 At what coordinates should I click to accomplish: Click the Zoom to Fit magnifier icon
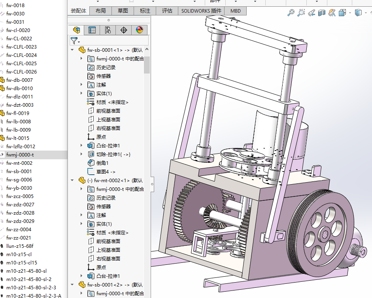pyautogui.click(x=291, y=13)
